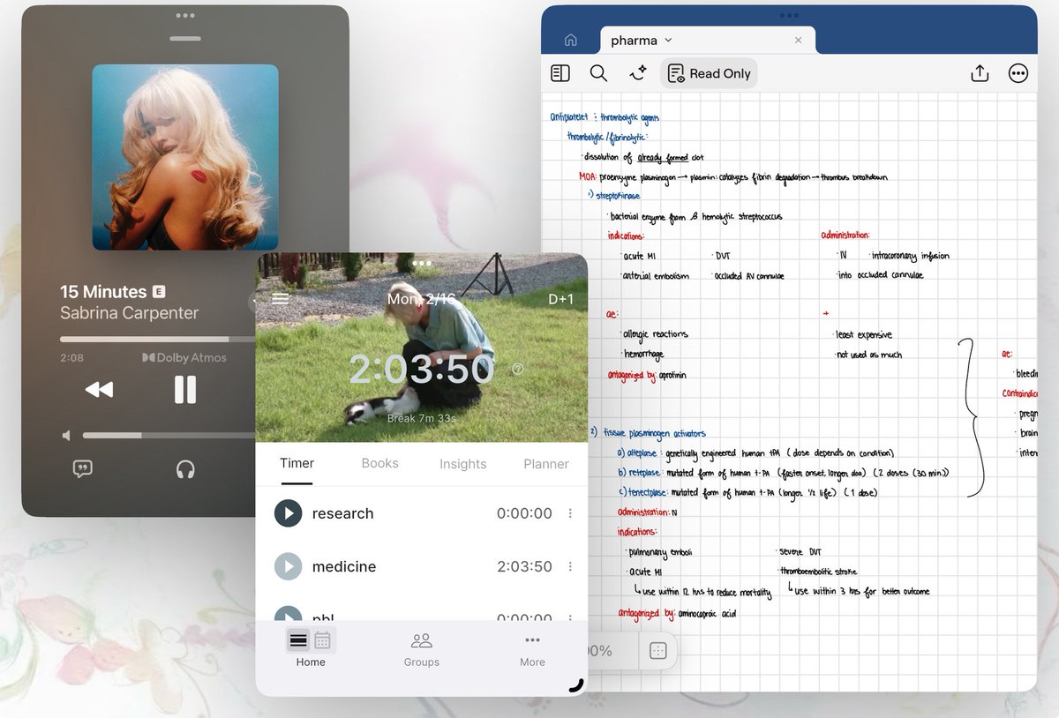Viewport: 1059px width, 718px height.
Task: Go to the home icon in notes app
Action: point(571,41)
